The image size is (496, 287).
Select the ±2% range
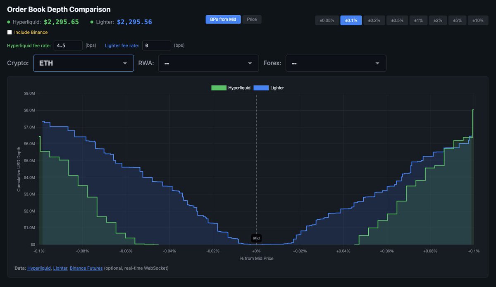tap(438, 21)
